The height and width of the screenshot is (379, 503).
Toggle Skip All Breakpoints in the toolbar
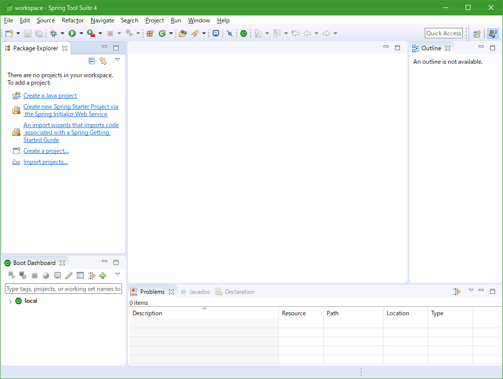[x=230, y=33]
